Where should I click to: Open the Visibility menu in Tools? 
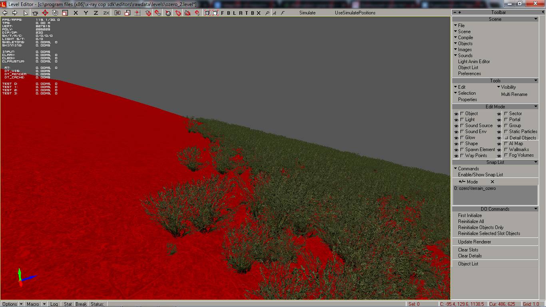click(508, 87)
